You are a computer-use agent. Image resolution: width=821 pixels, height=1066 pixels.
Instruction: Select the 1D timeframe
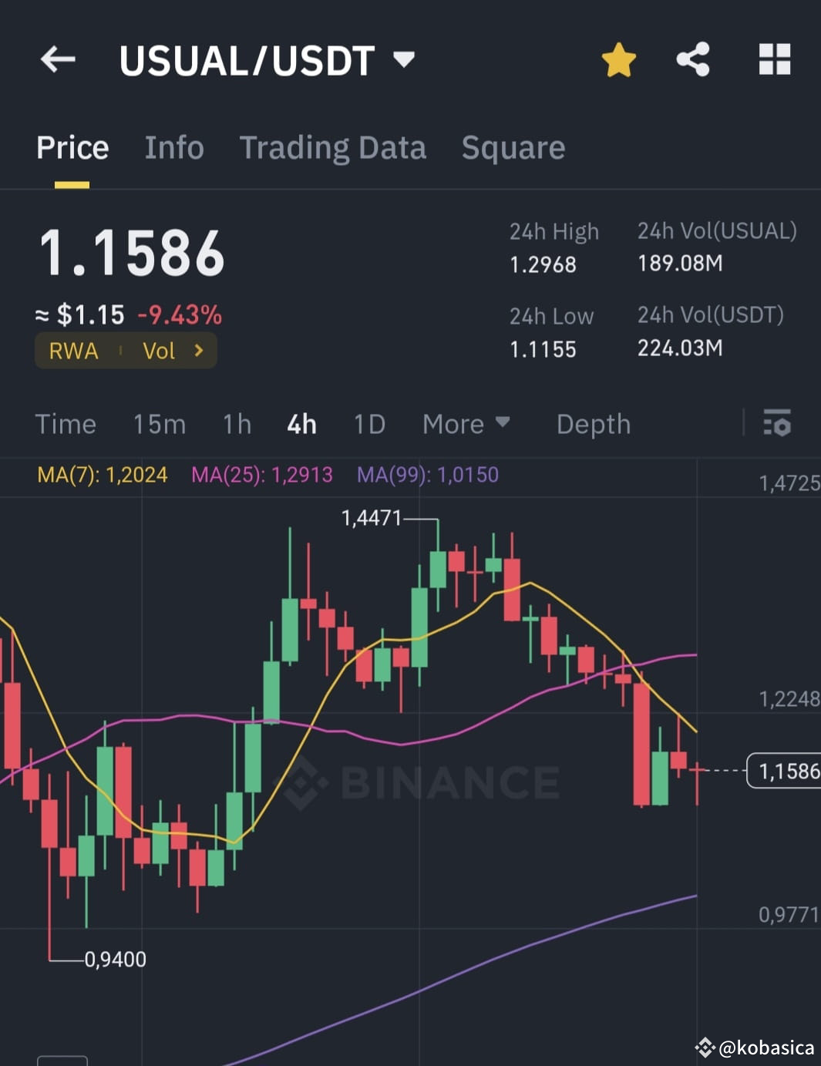click(369, 424)
